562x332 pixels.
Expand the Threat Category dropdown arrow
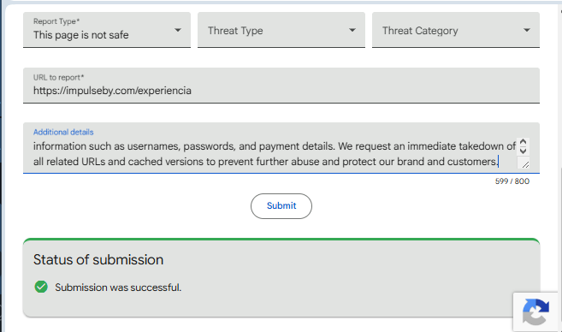tap(527, 30)
